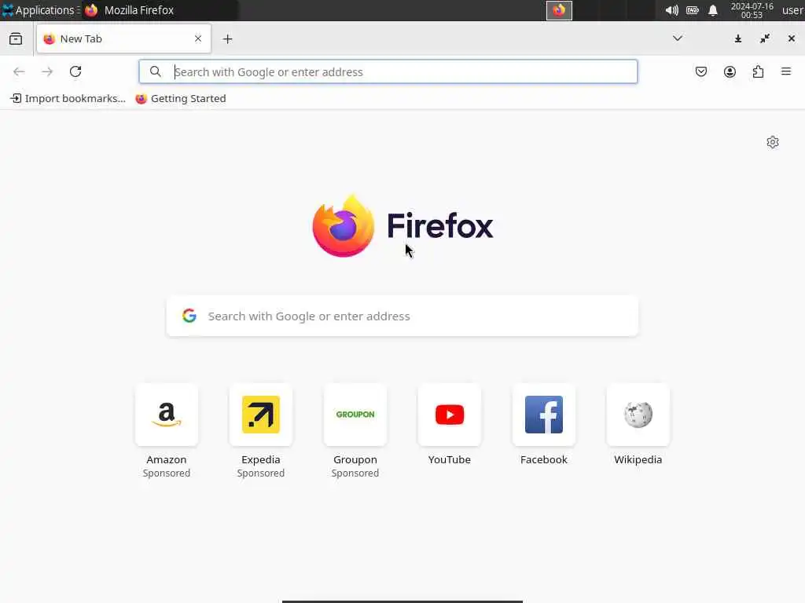
Task: Open the Amazon sponsored shortcut tile
Action: tap(167, 415)
